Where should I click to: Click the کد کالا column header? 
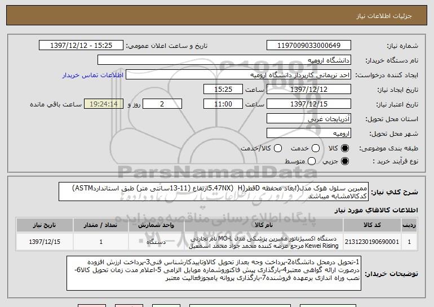pos(372,225)
